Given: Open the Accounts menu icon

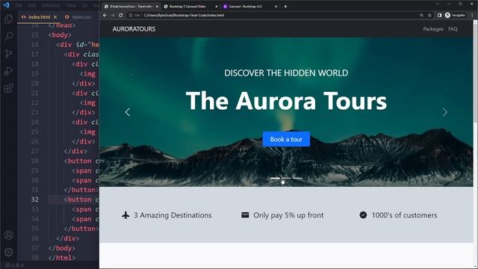Looking at the screenshot, I should tap(8, 235).
